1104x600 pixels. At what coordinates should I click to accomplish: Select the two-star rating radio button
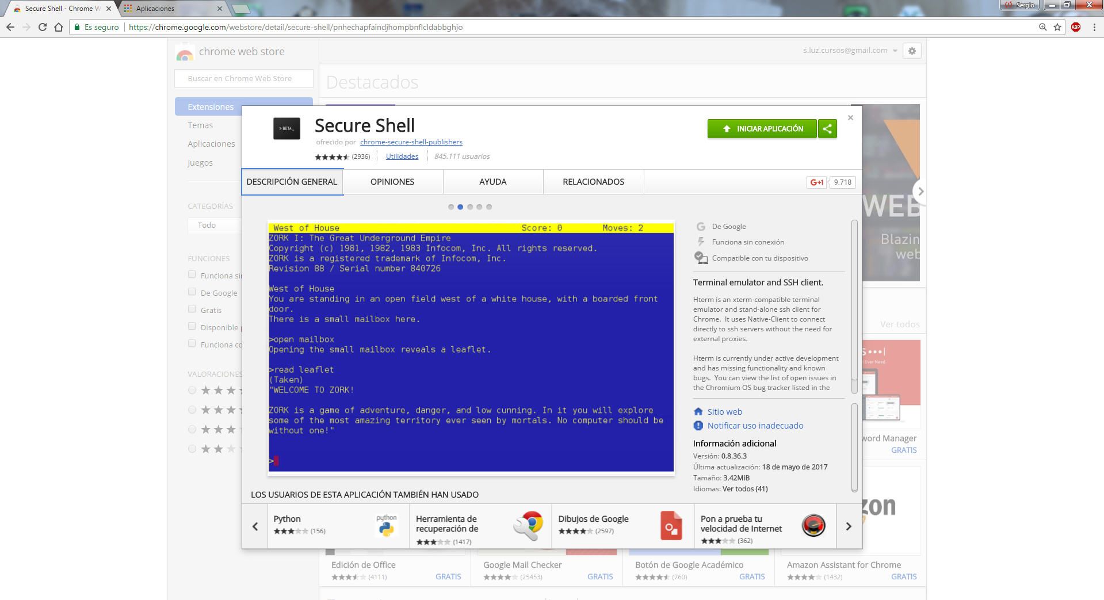coord(192,449)
